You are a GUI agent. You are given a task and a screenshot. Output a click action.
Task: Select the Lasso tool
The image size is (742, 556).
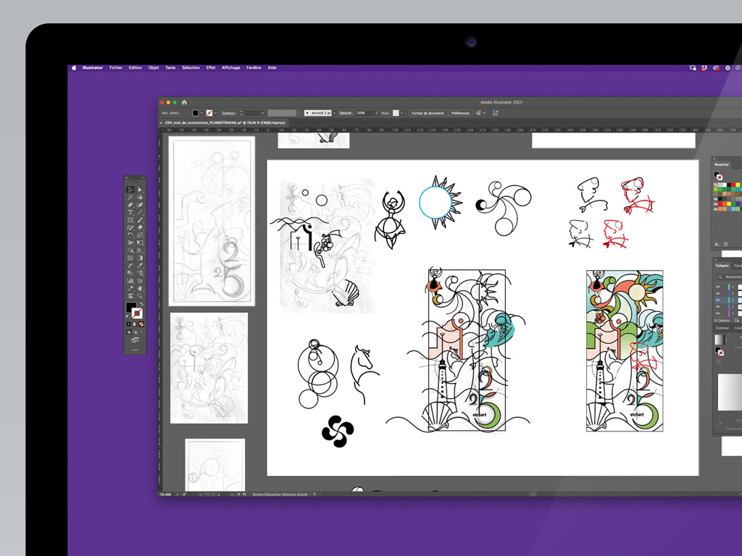(140, 197)
